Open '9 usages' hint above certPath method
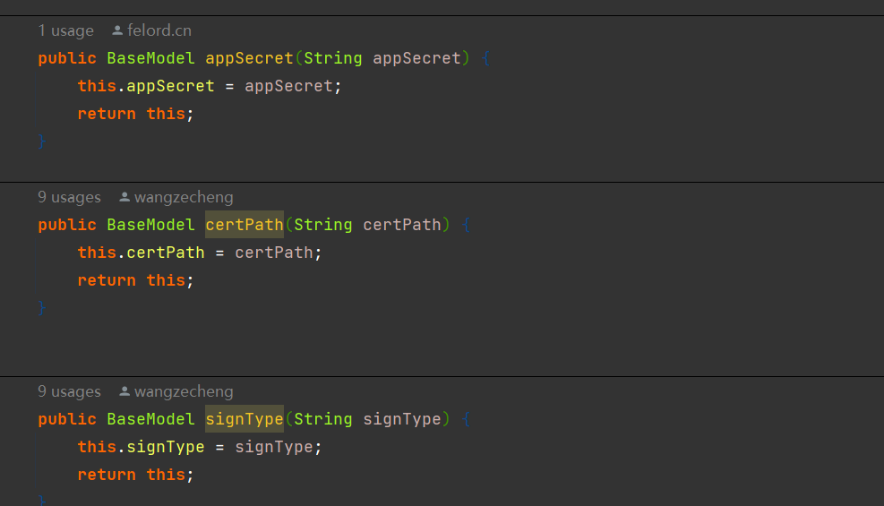This screenshot has height=506, width=884. pos(69,198)
